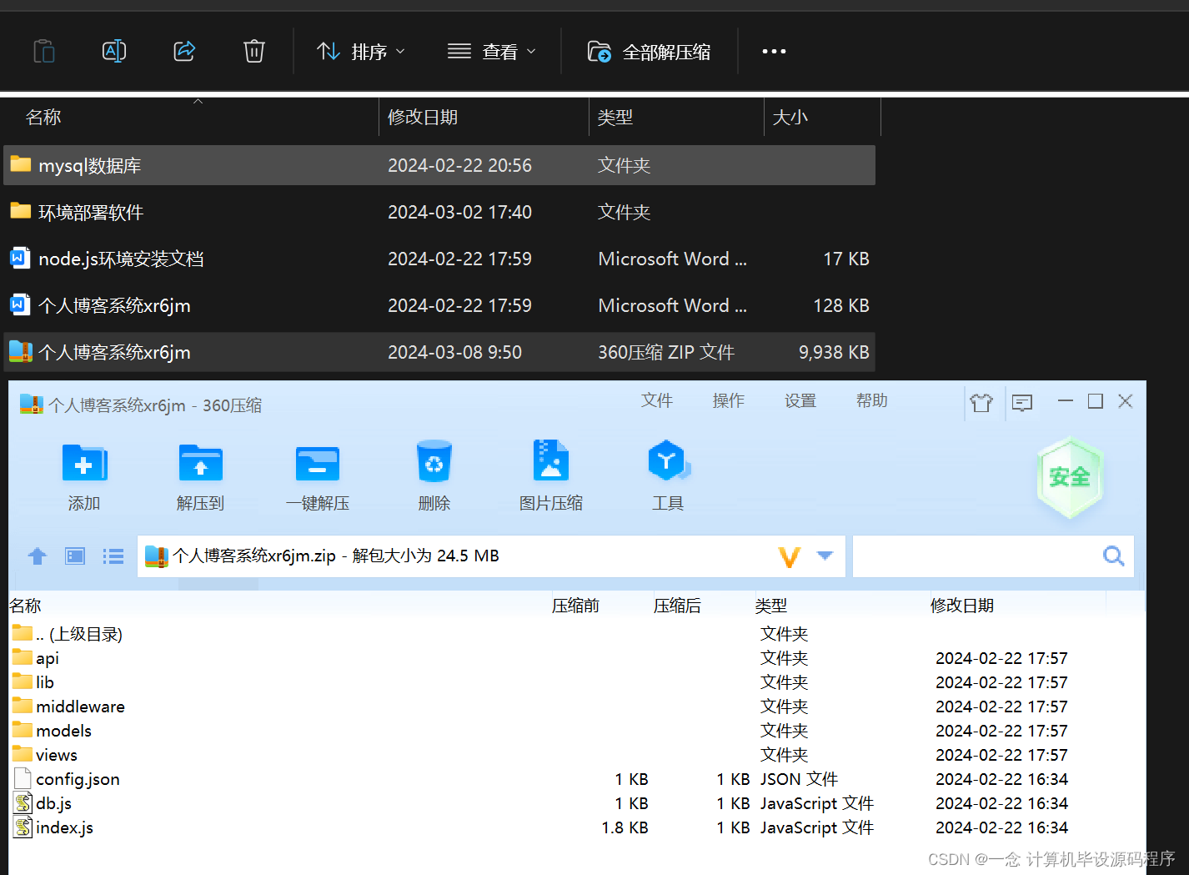1189x875 pixels.
Task: Open the 设置 menu in 360压缩
Action: [x=799, y=401]
